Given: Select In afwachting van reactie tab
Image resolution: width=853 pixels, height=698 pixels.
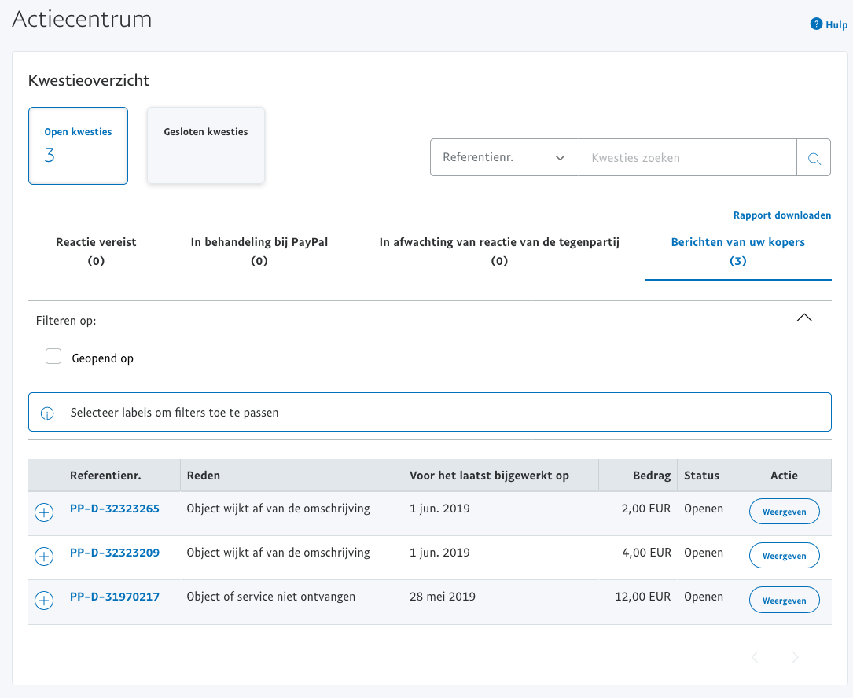Looking at the screenshot, I should tap(499, 252).
